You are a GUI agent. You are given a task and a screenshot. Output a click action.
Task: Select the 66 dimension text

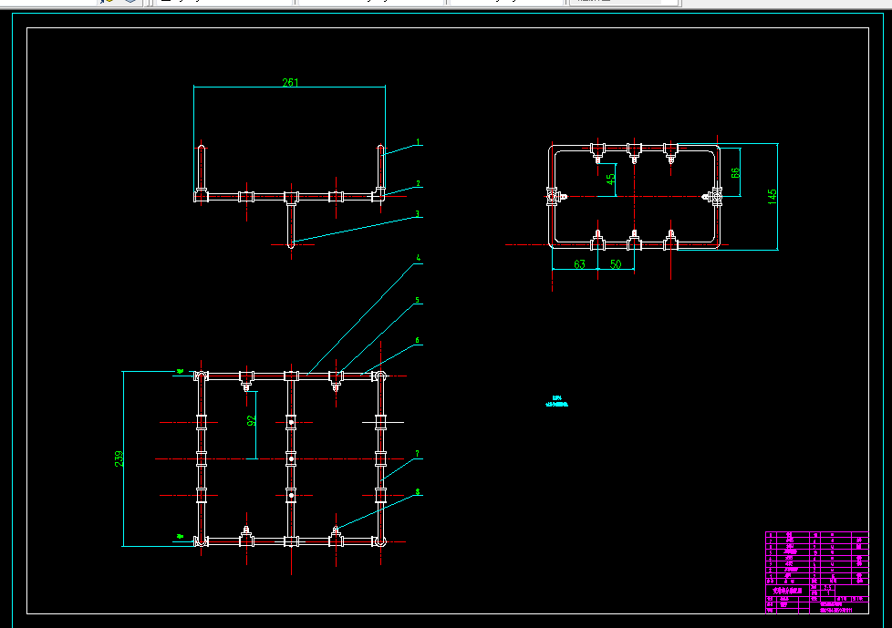tap(735, 173)
